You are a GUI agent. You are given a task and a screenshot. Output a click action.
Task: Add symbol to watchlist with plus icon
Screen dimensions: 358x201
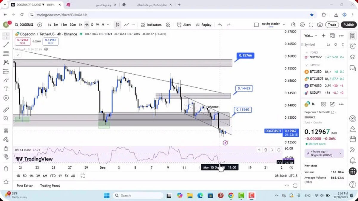(323, 35)
